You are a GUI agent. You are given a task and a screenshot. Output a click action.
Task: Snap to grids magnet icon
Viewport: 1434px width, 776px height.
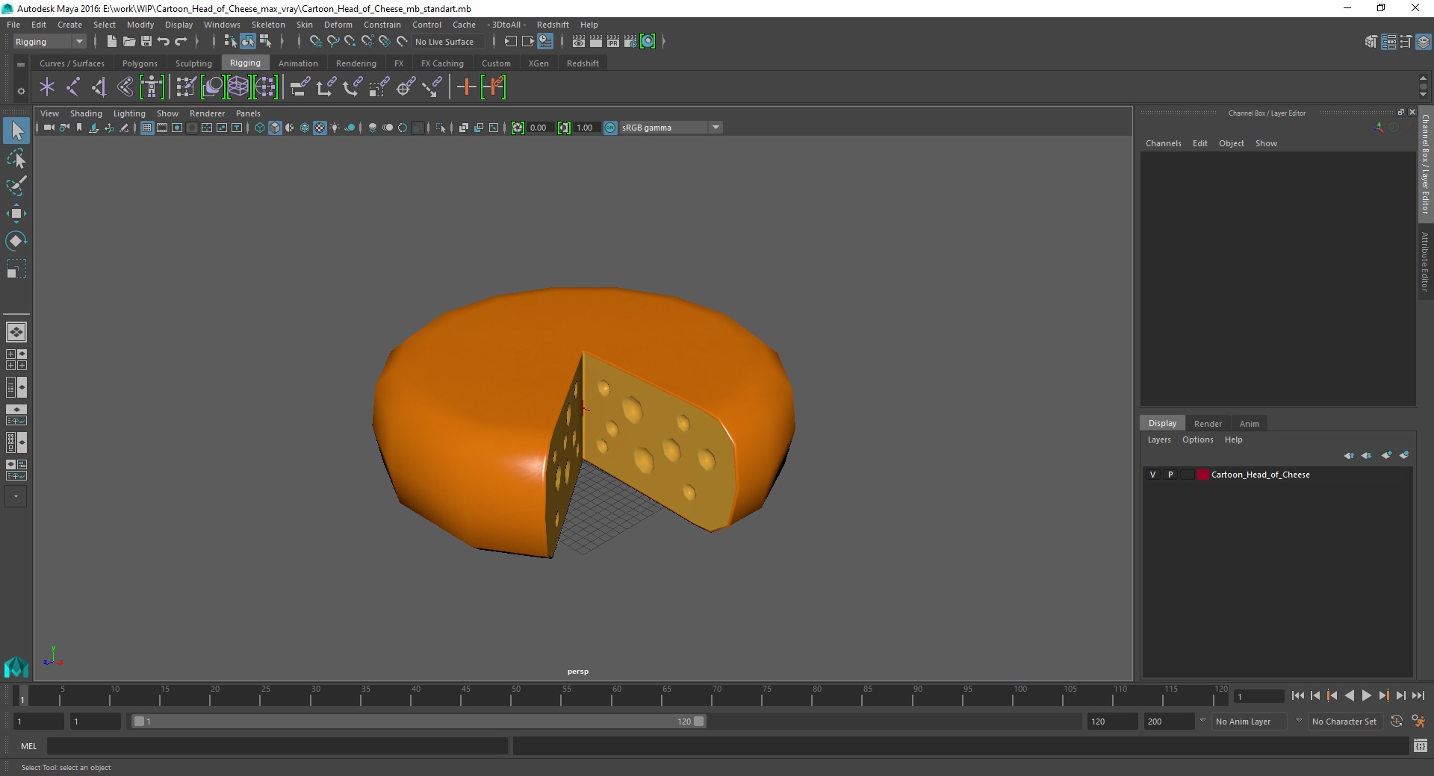click(x=315, y=42)
